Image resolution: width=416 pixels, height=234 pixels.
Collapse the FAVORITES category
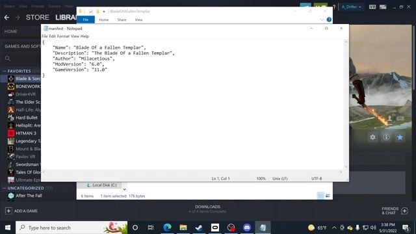[x=5, y=71]
